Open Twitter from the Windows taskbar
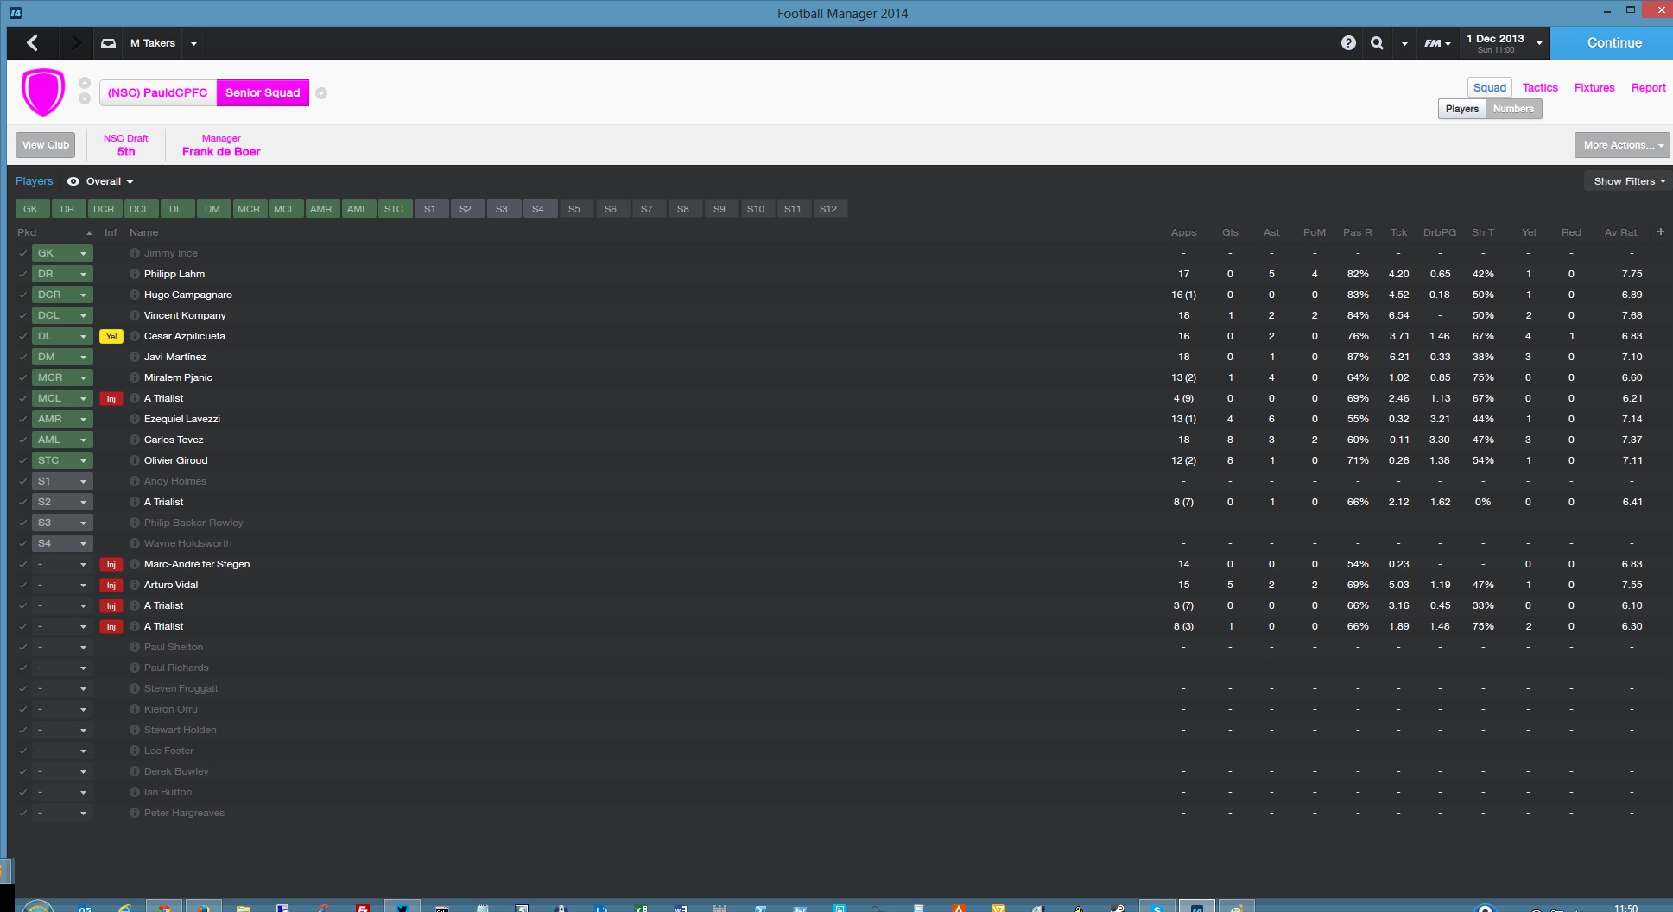Screen dimensions: 1673x912 [402, 906]
